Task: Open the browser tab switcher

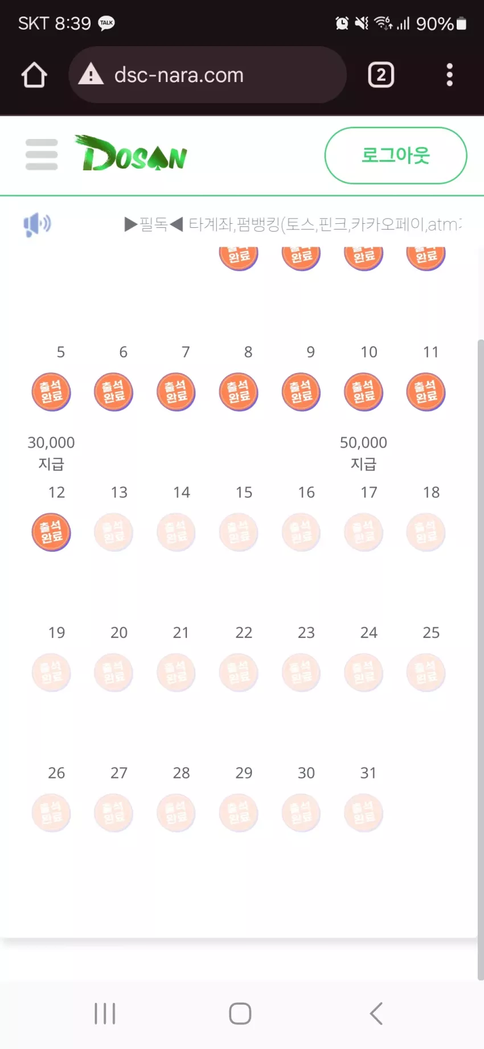Action: pos(381,75)
